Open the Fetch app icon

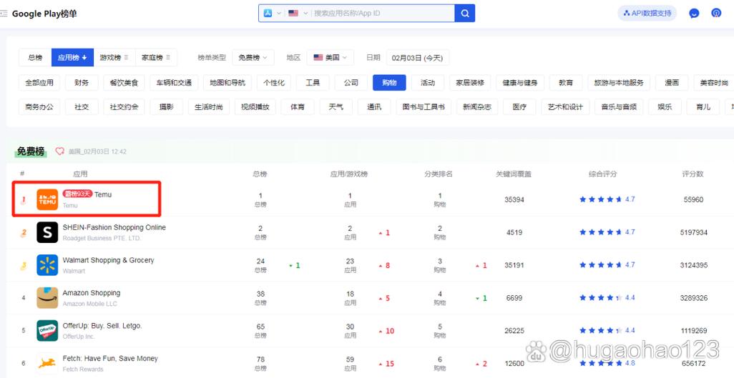[47, 364]
